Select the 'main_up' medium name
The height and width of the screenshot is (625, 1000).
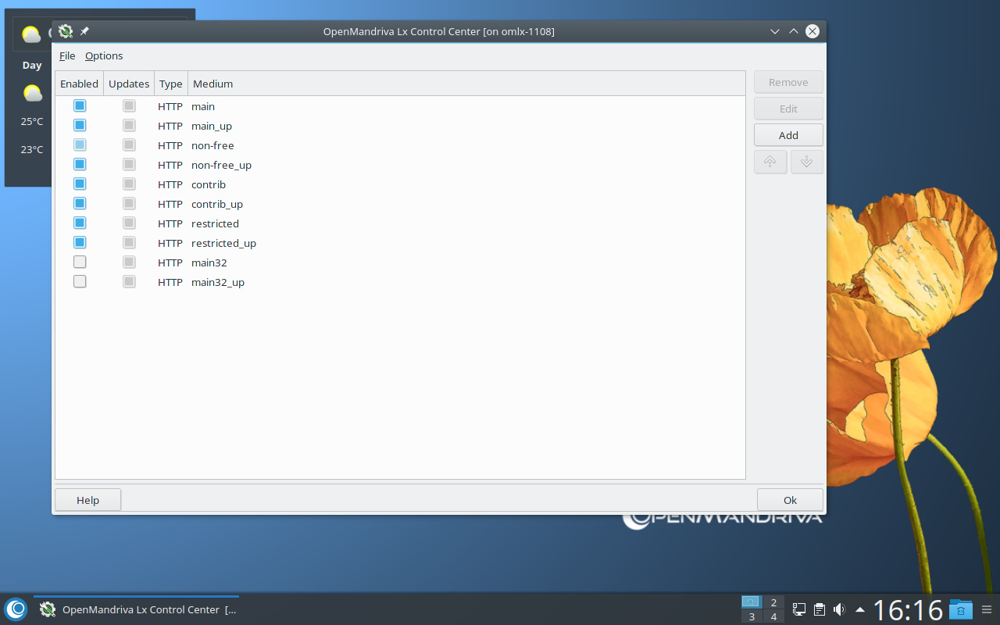click(x=212, y=126)
